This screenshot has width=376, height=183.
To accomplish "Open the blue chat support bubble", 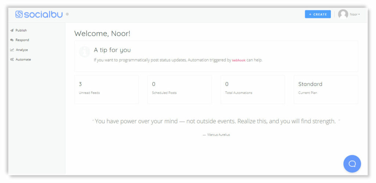I will [x=352, y=164].
